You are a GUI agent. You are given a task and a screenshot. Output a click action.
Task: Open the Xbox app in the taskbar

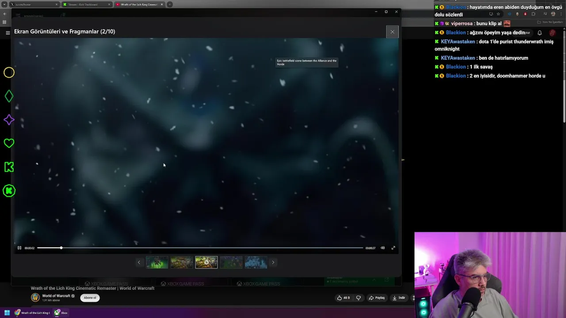pos(61,313)
